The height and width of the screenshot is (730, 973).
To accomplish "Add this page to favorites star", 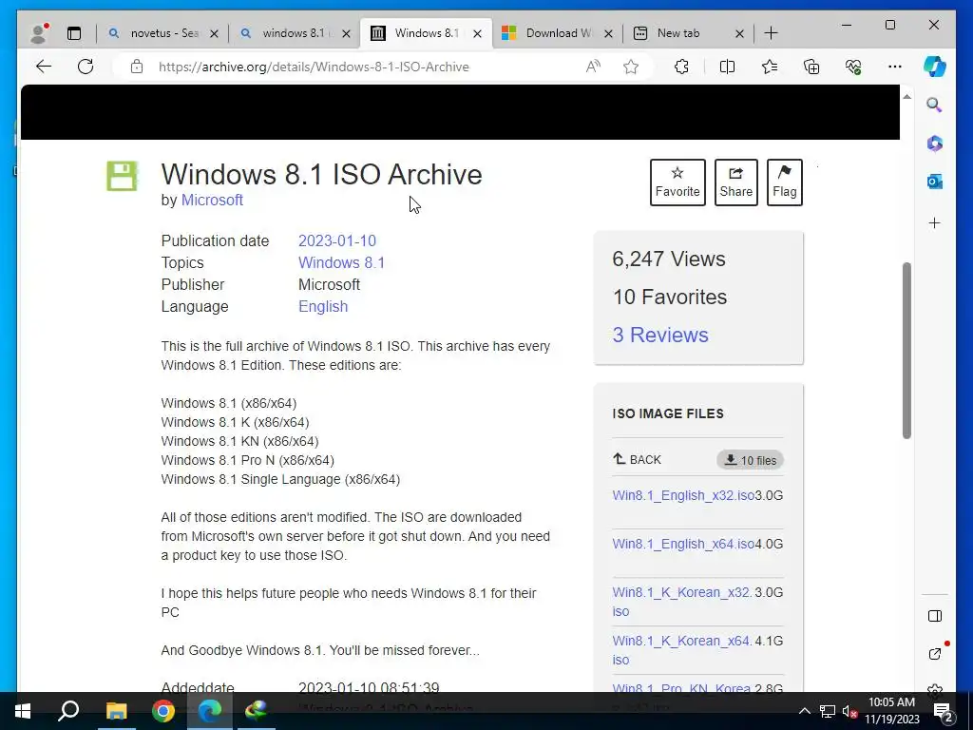I will (631, 67).
